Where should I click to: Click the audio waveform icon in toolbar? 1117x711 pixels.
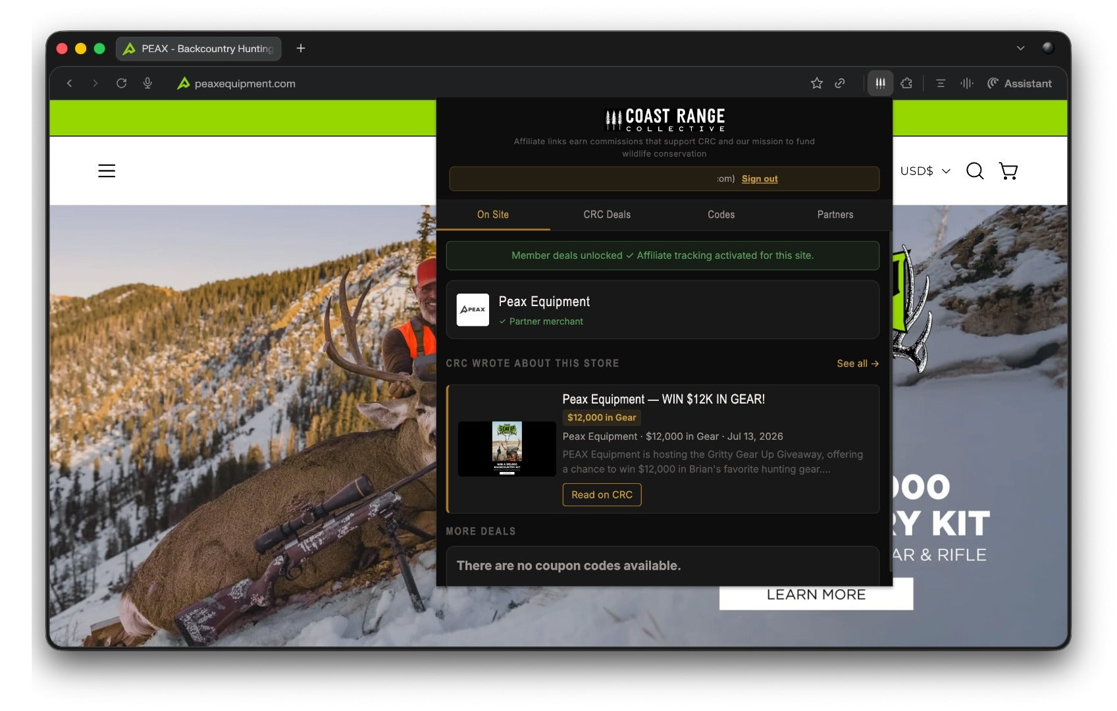pyautogui.click(x=966, y=83)
